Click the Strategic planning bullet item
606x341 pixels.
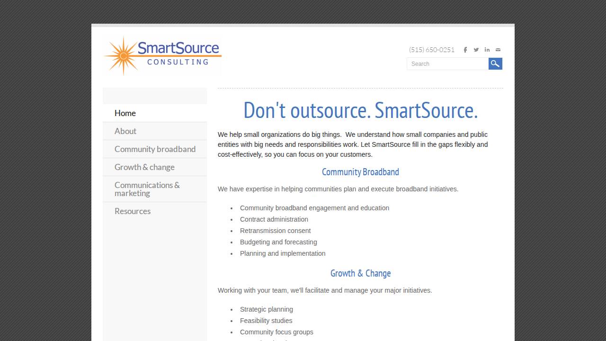pos(267,309)
